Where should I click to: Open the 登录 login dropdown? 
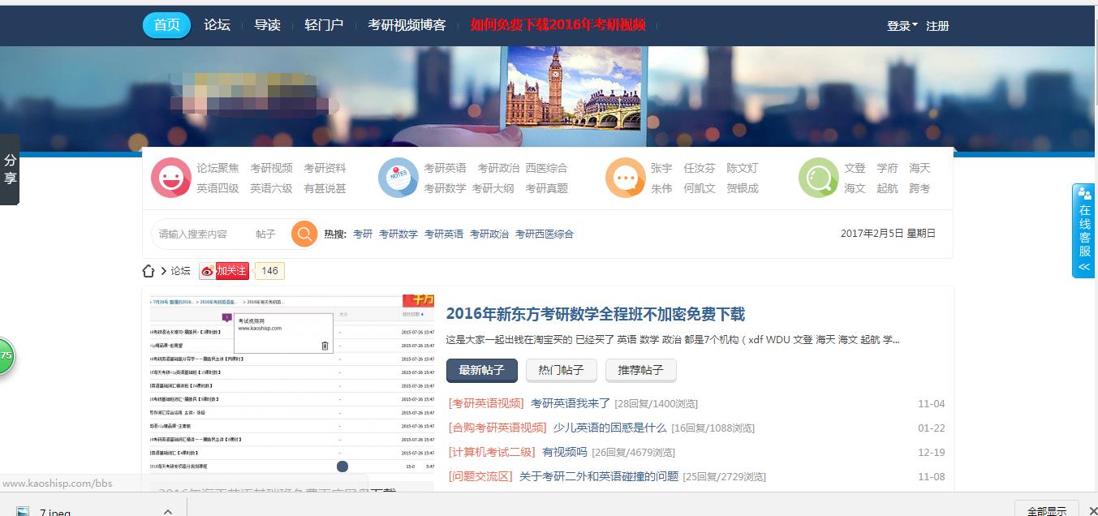[899, 25]
